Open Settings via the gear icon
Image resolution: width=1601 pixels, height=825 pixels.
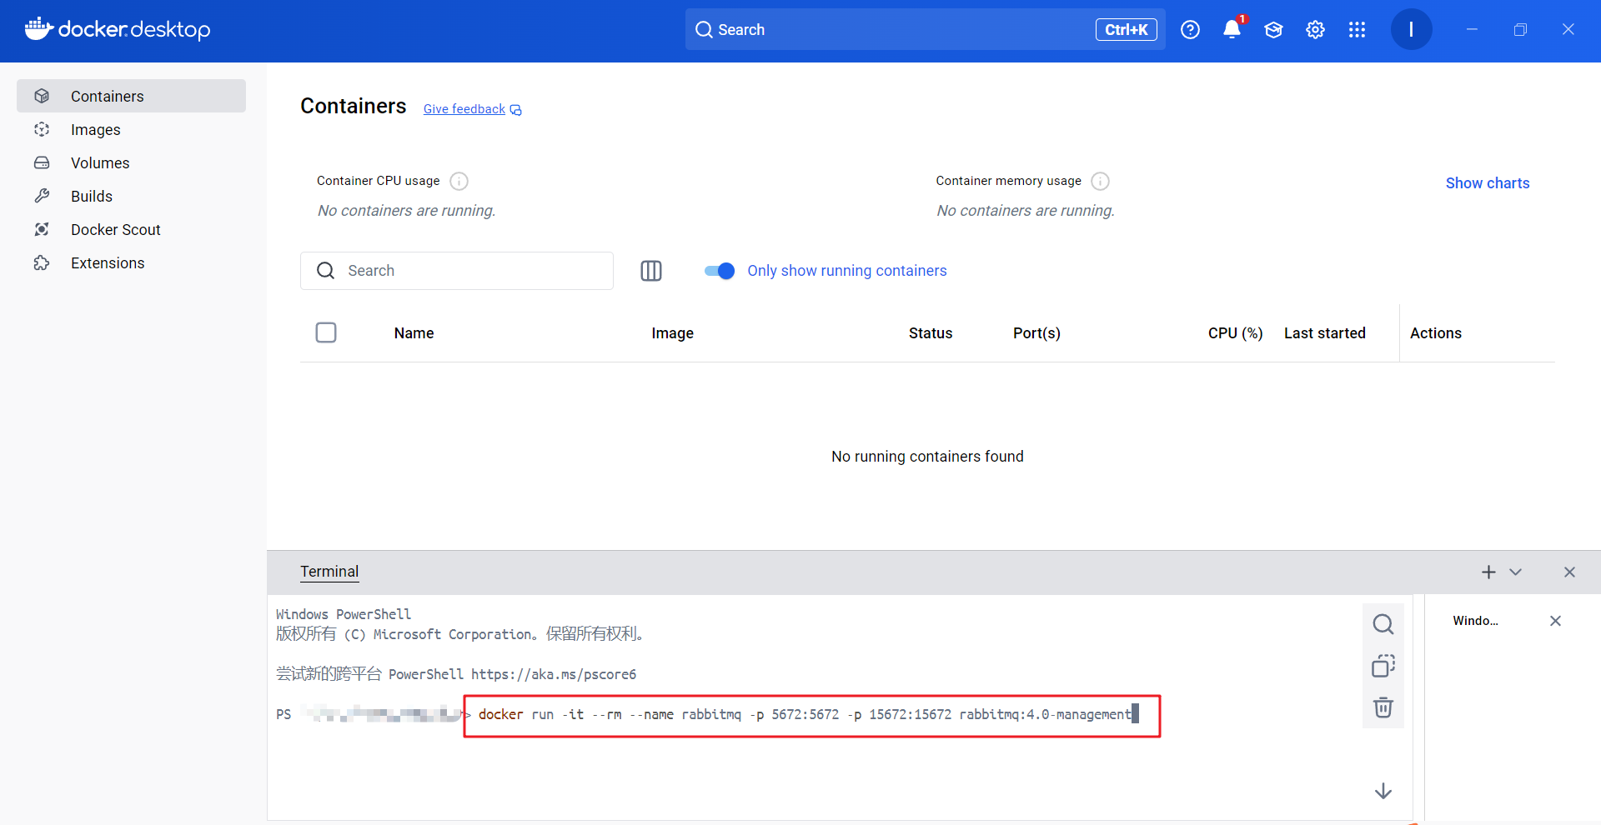[1315, 30]
